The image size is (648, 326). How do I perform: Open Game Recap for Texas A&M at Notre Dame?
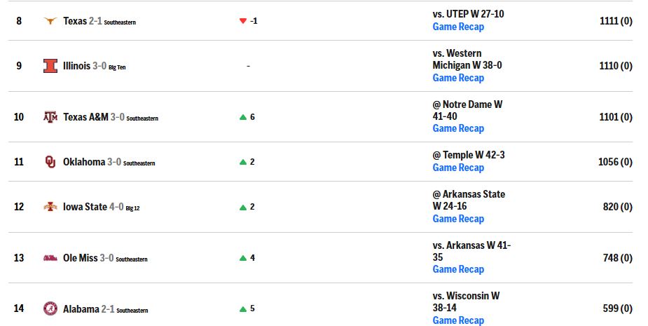458,128
